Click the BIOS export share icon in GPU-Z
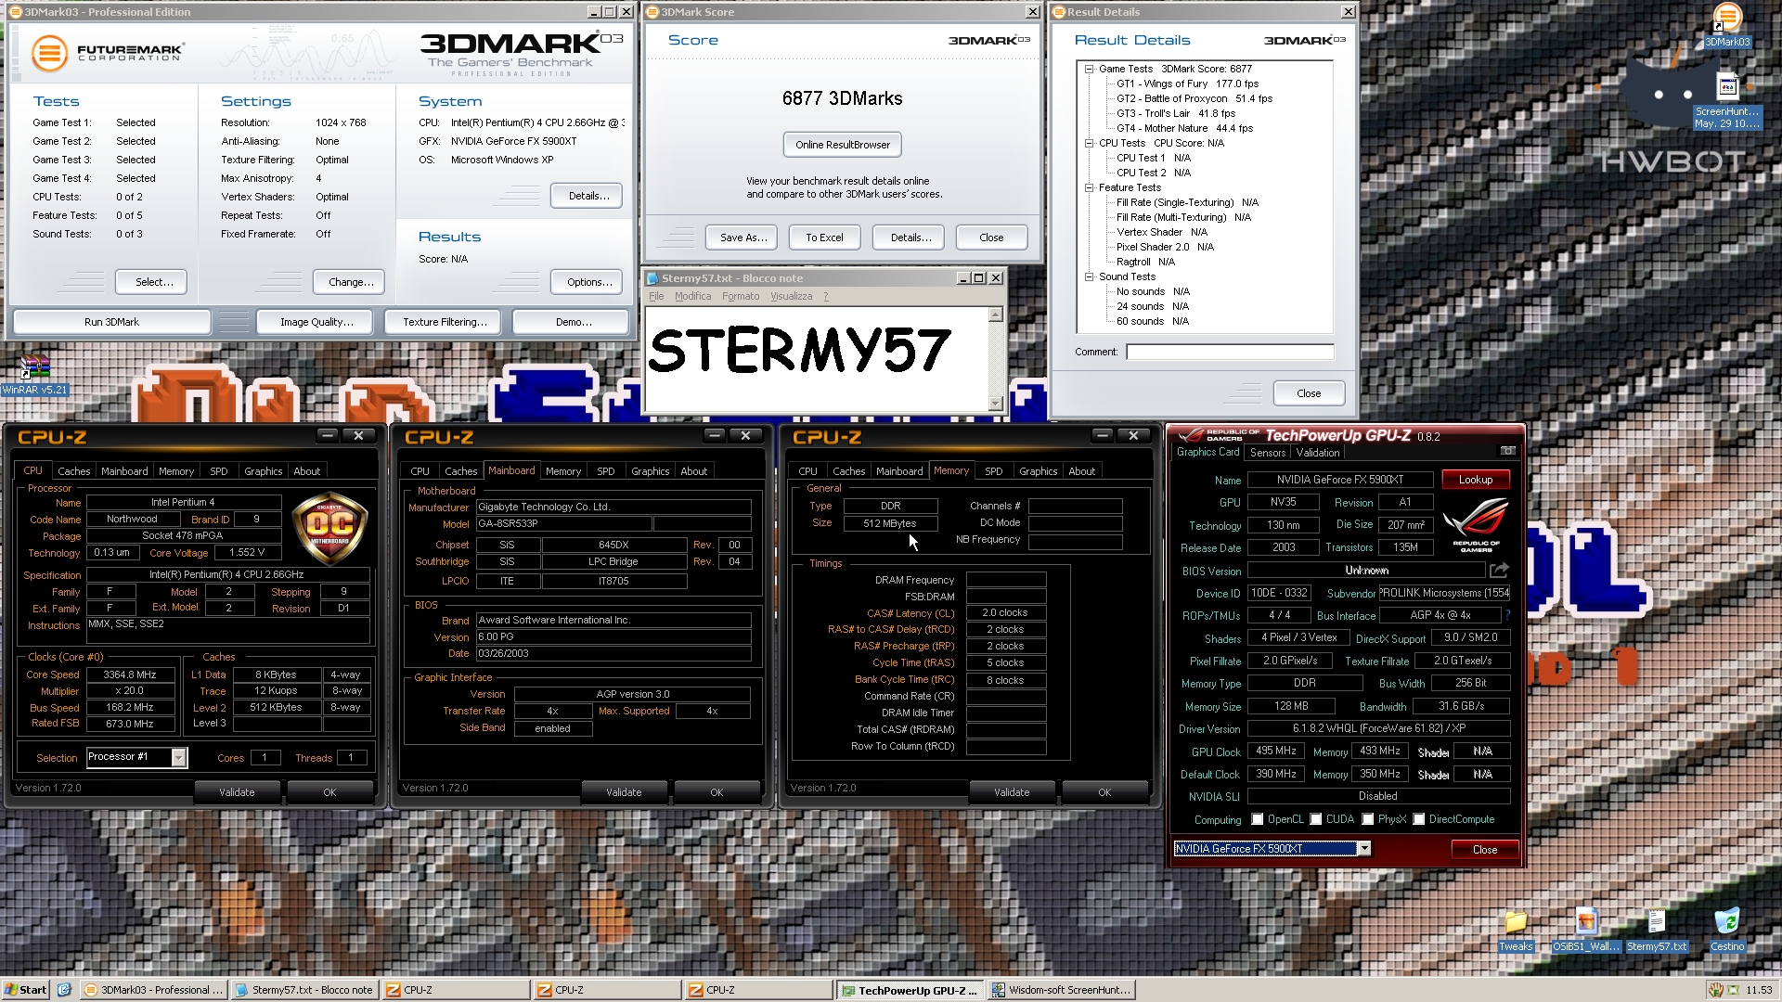 1499,571
